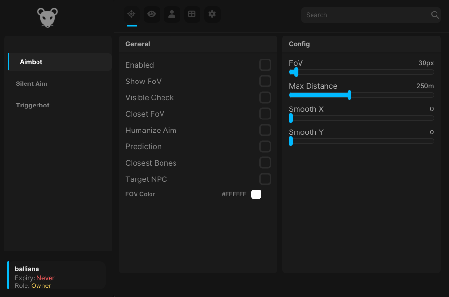Focus the Search input field
The image size is (449, 297).
pyautogui.click(x=366, y=15)
